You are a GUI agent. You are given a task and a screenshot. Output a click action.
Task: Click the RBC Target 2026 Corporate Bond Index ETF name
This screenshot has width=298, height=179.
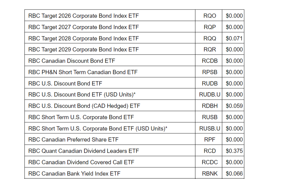point(84,16)
